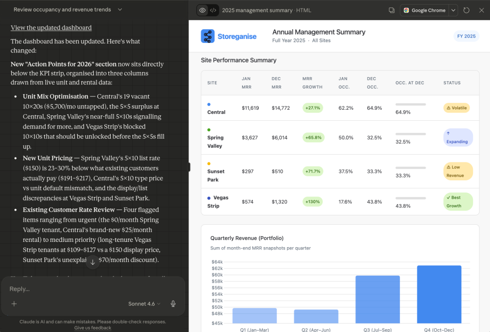Click Spring Valley's green site dot
Image resolution: width=490 pixels, height=332 pixels.
click(x=208, y=129)
